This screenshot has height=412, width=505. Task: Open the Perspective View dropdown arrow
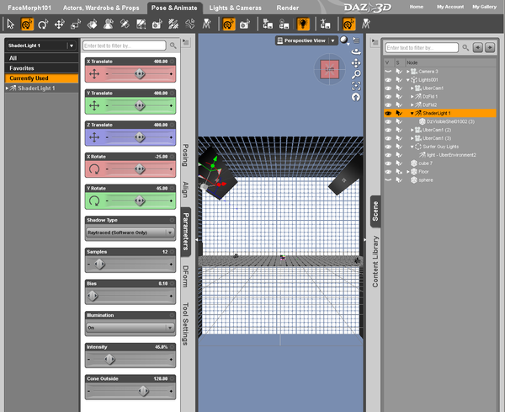click(x=332, y=40)
